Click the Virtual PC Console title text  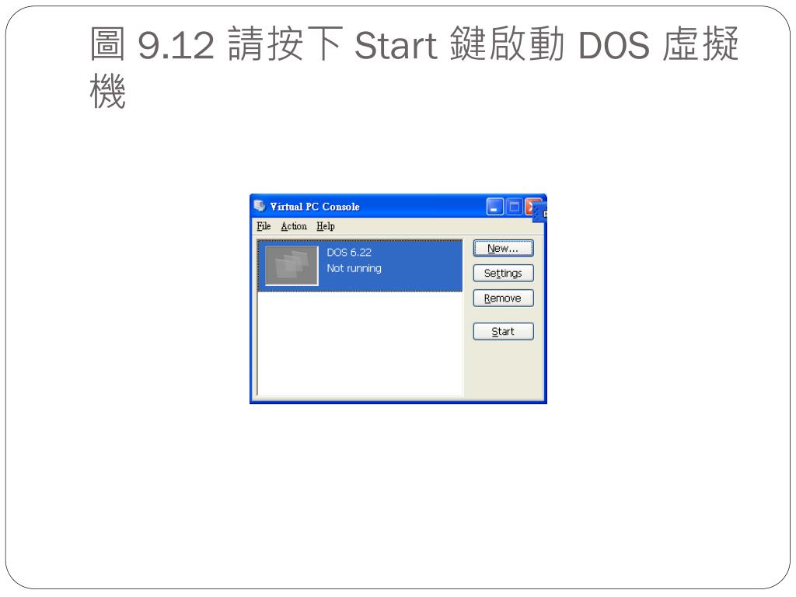(315, 207)
